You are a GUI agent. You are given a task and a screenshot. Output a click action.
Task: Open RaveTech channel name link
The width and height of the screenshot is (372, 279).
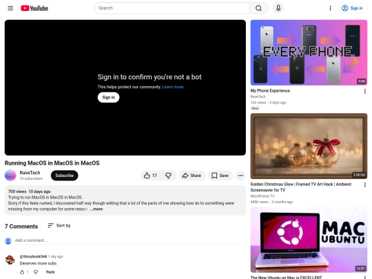(30, 173)
